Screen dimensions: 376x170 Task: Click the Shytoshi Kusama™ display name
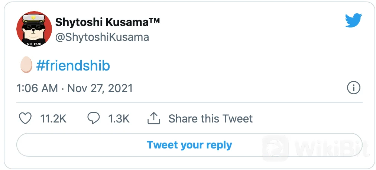[107, 22]
